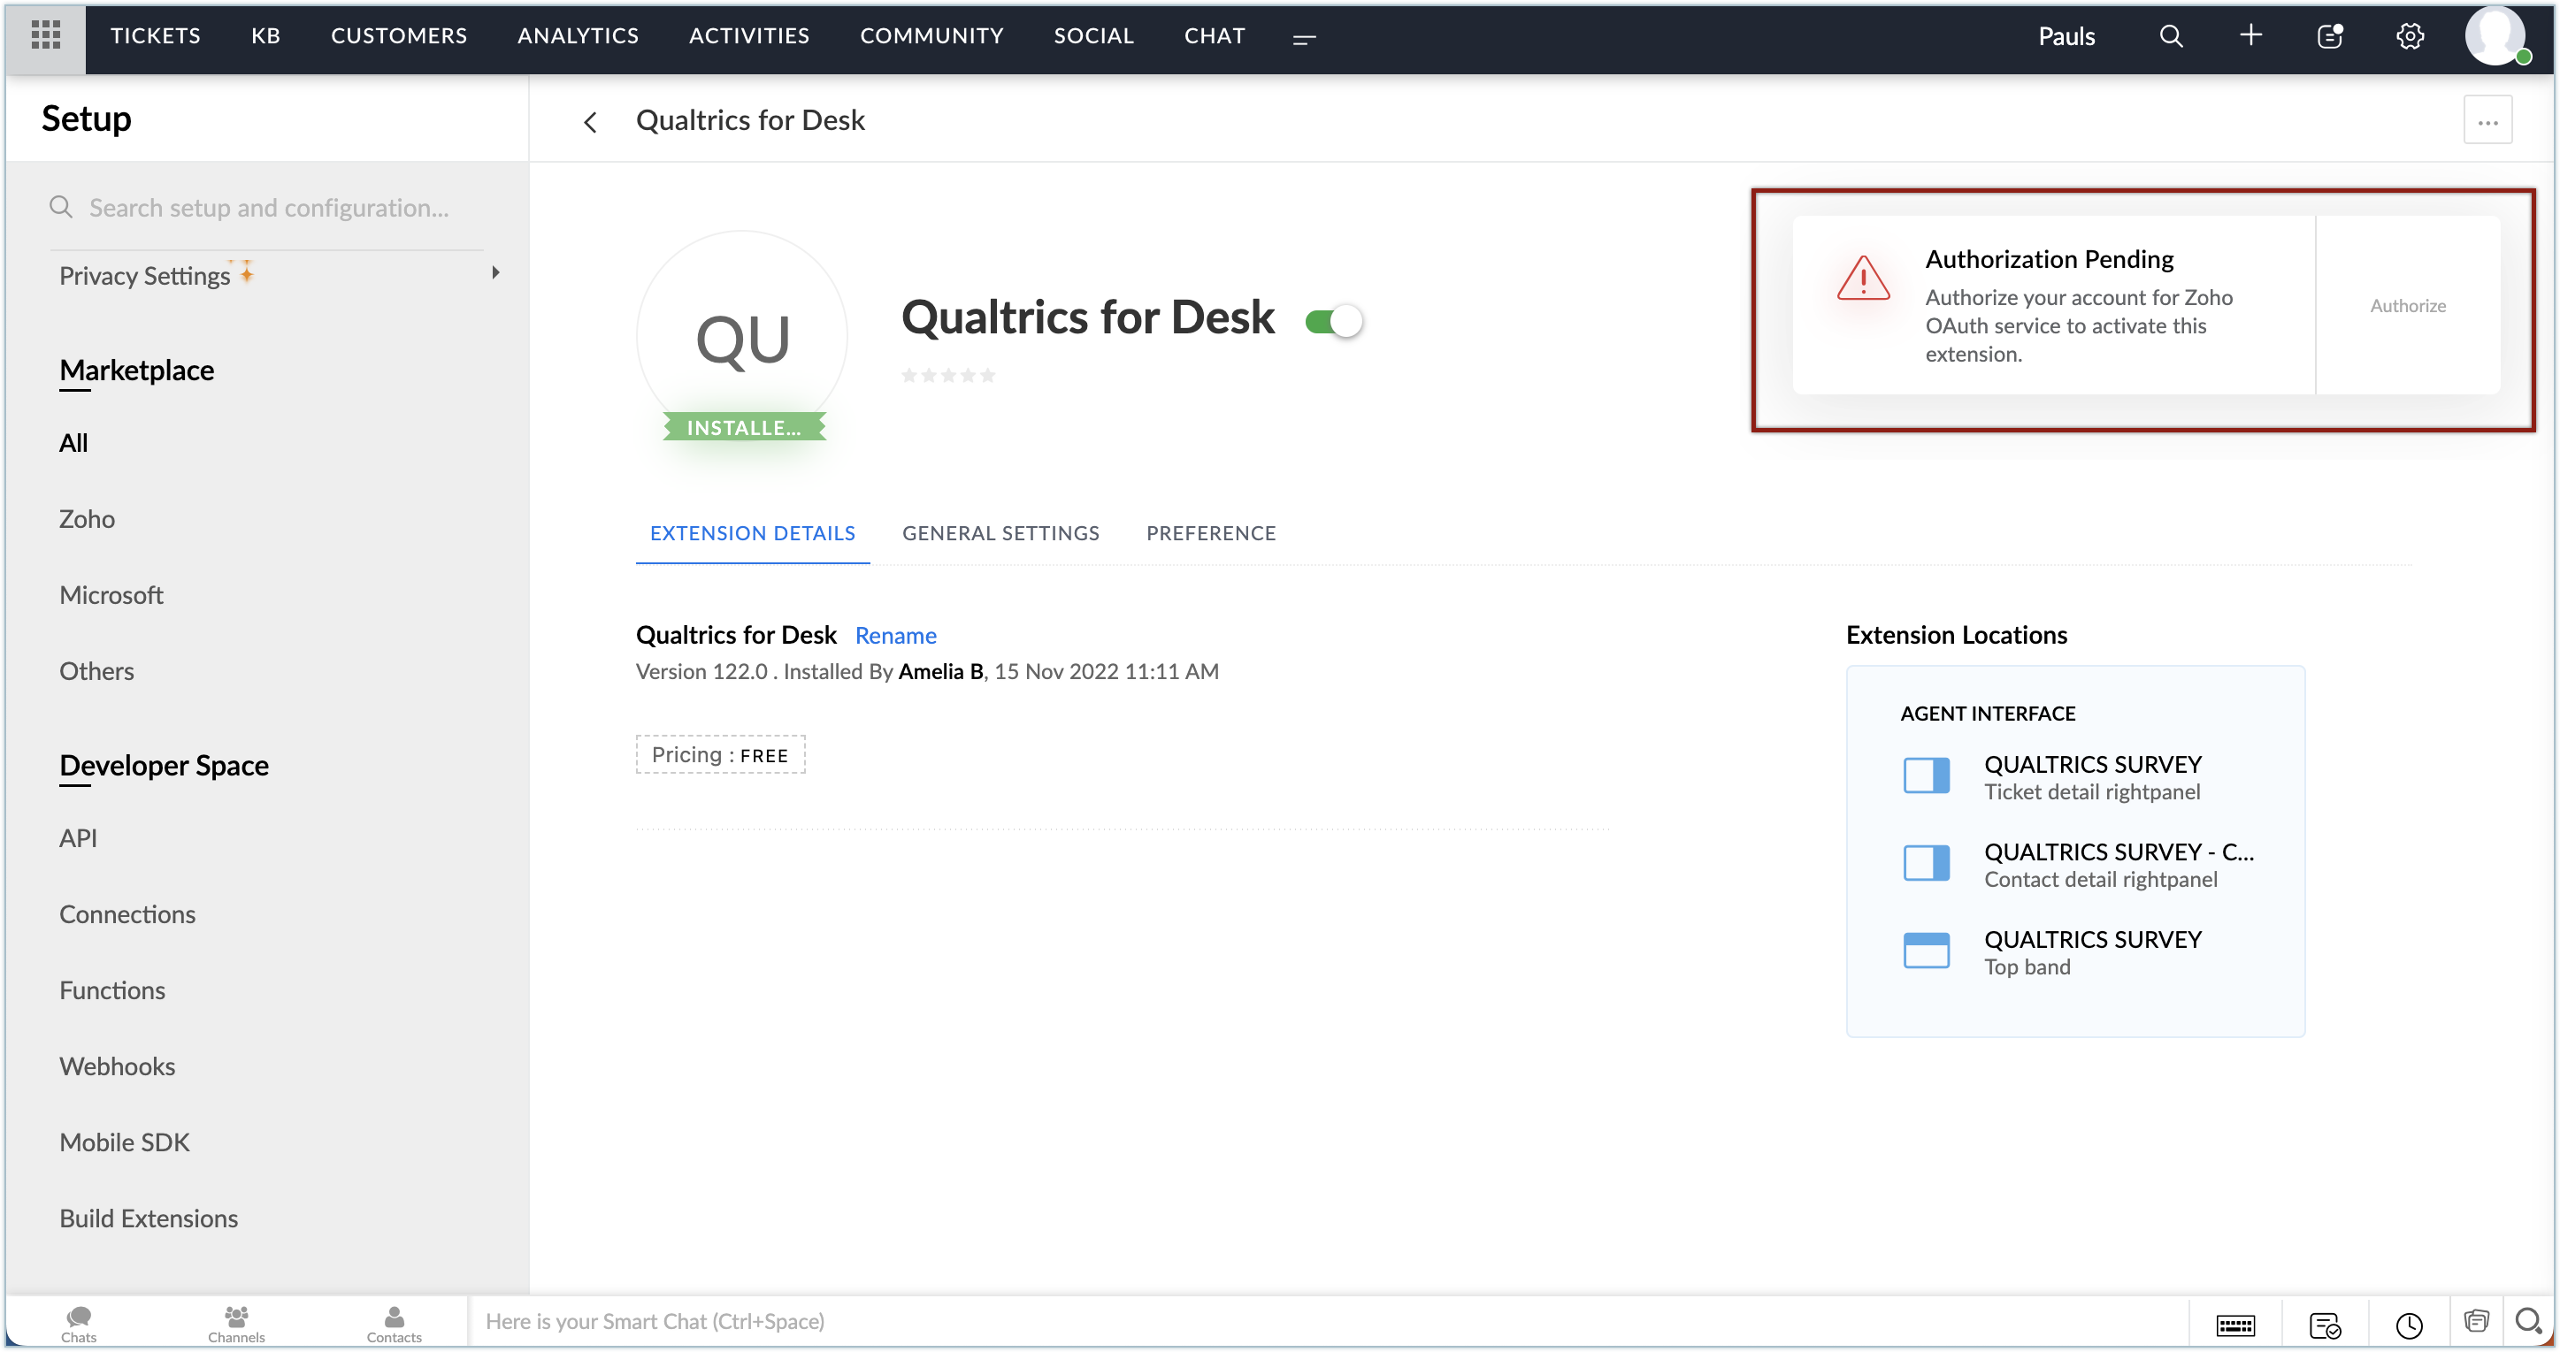
Task: Click the five-star rating row
Action: coord(947,376)
